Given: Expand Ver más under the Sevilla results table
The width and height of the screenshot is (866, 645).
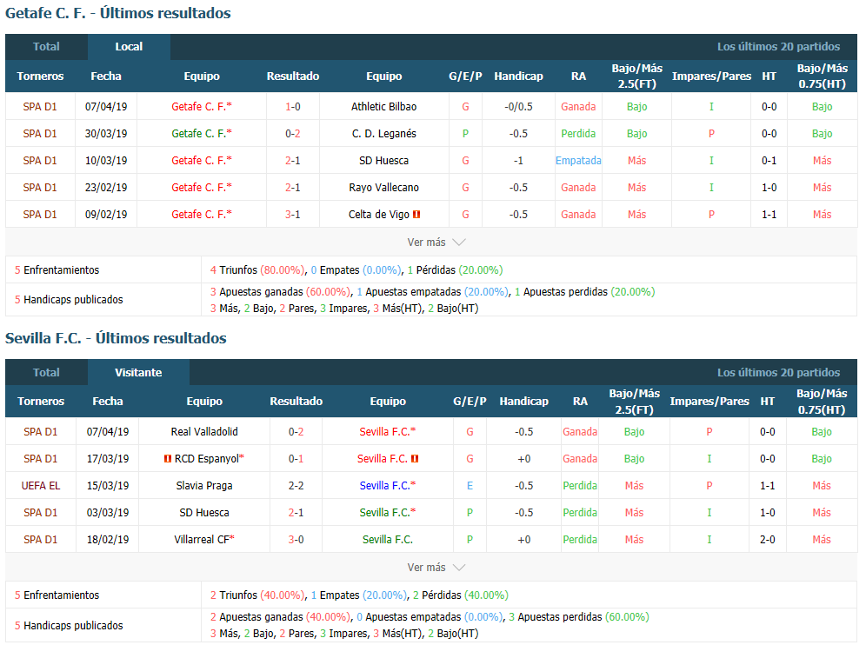Looking at the screenshot, I should pyautogui.click(x=436, y=567).
